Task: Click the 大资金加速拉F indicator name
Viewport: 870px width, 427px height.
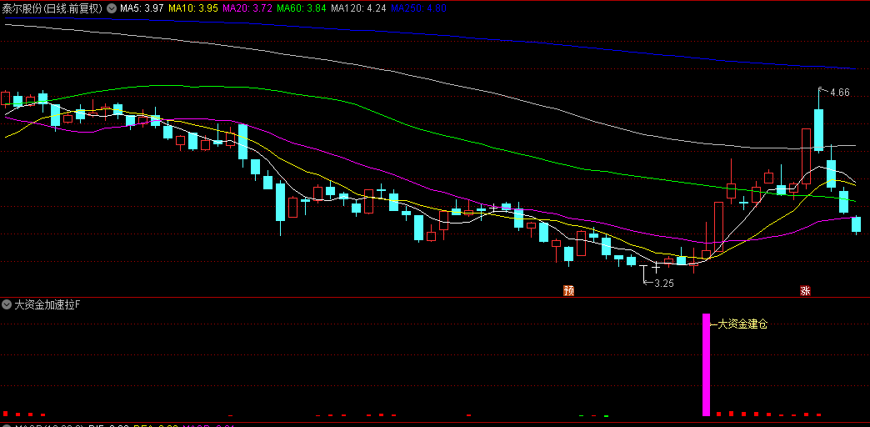Action: point(47,304)
